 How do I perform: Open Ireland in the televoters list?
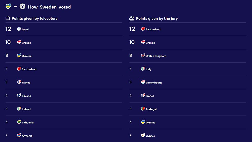pos(64,109)
